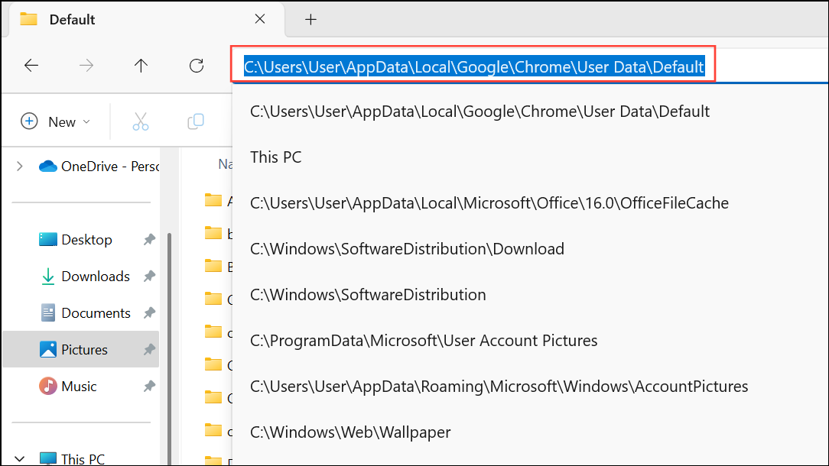Click the Copy icon in toolbar
The height and width of the screenshot is (466, 829).
coord(196,121)
